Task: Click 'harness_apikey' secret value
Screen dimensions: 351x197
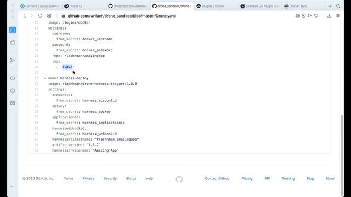Action: point(97,112)
